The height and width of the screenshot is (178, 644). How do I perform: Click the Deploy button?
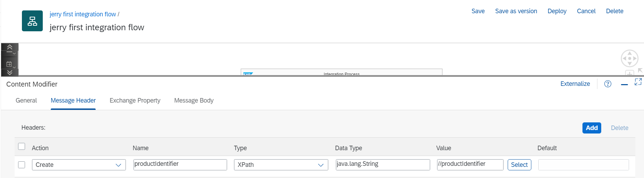[557, 11]
